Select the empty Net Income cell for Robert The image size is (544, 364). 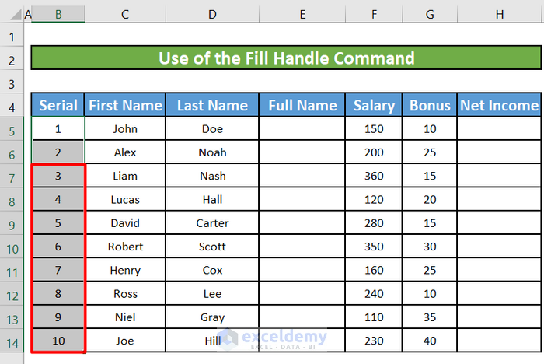click(499, 247)
